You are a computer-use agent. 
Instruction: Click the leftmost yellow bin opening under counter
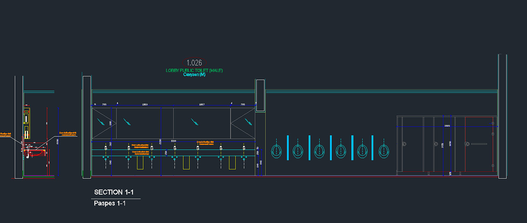tap(140, 163)
